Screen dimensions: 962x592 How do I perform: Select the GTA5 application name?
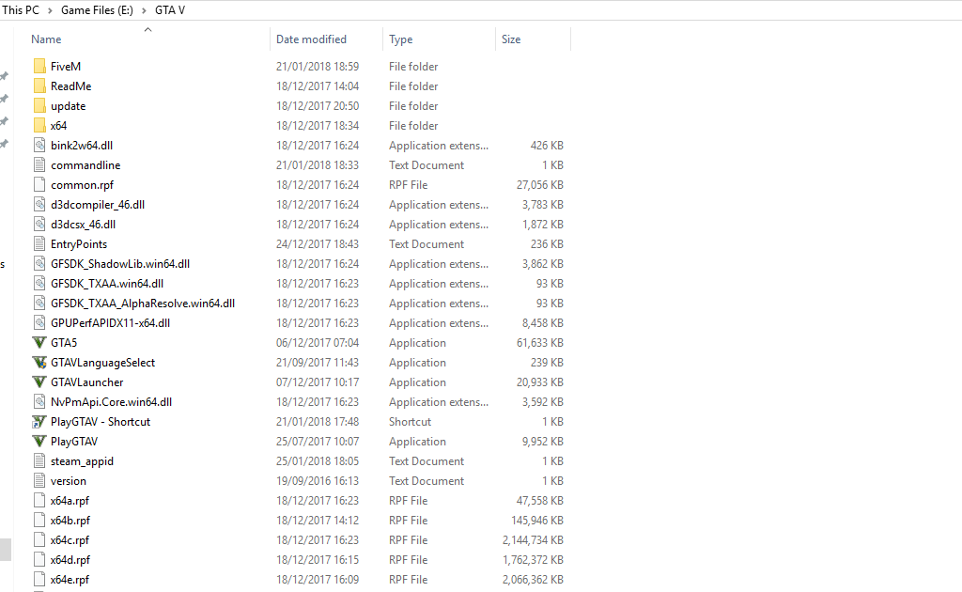click(64, 342)
